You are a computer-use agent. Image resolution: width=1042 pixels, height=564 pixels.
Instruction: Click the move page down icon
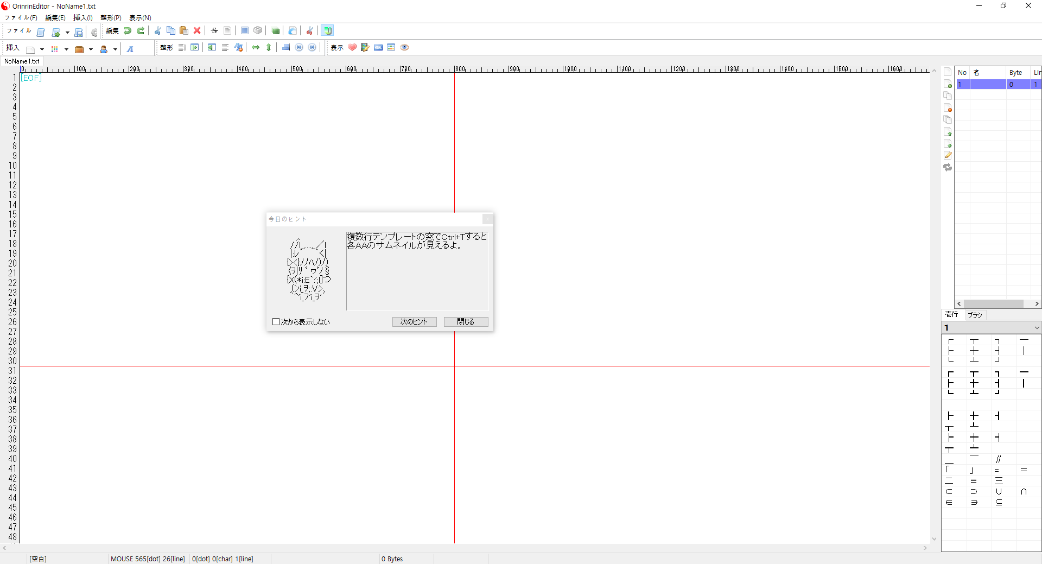click(x=948, y=144)
